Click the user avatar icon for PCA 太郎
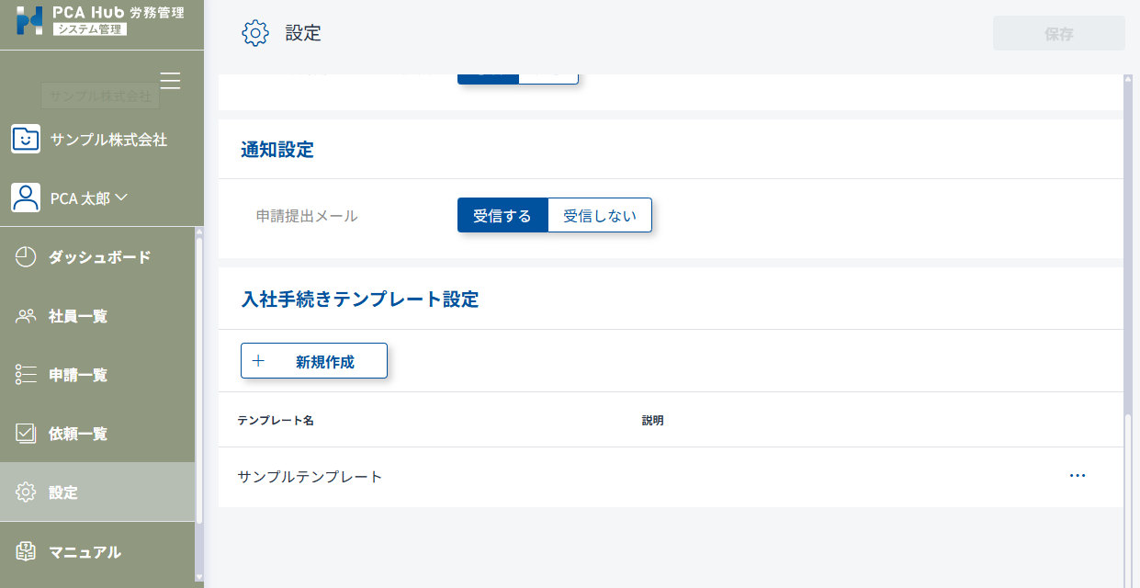The height and width of the screenshot is (588, 1140). pyautogui.click(x=26, y=198)
